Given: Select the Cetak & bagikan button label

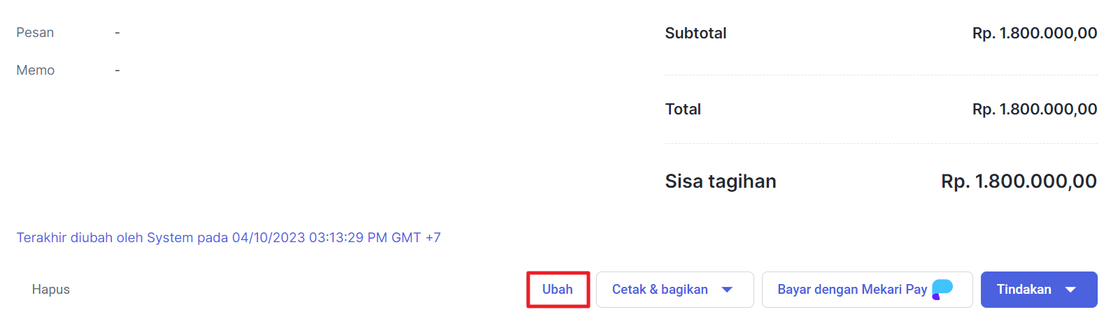Looking at the screenshot, I should (660, 290).
